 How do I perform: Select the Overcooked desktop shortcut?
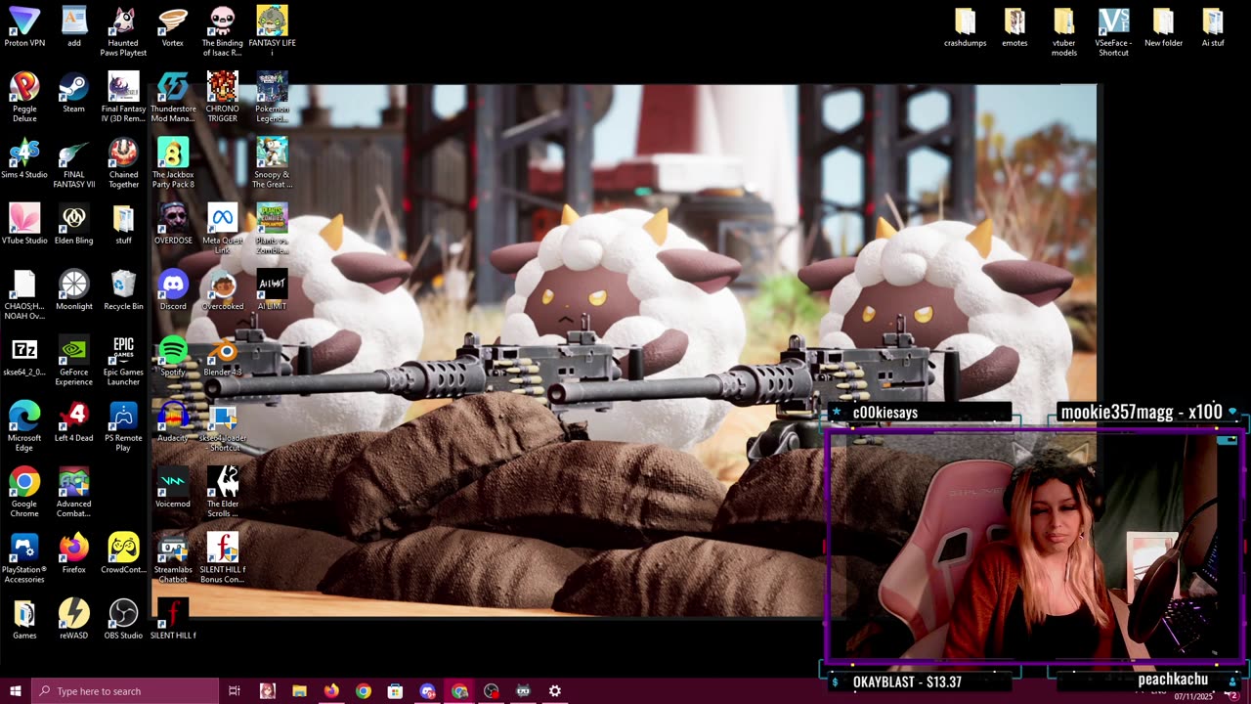coord(223,290)
